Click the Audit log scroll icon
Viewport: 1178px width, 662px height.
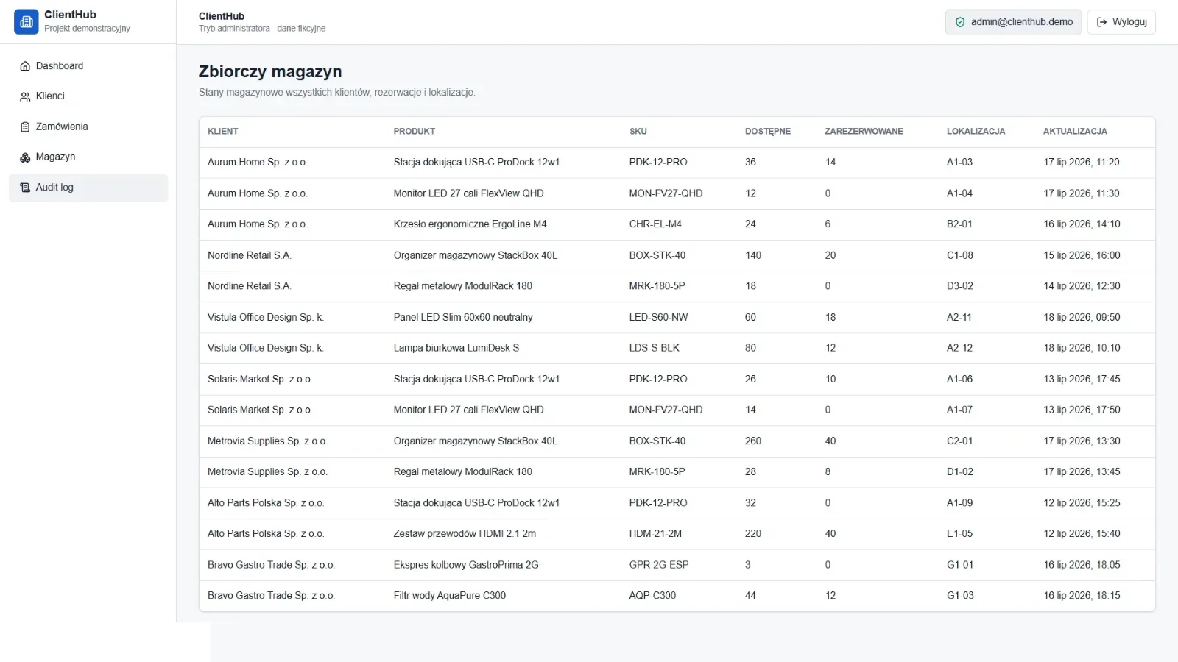(25, 188)
